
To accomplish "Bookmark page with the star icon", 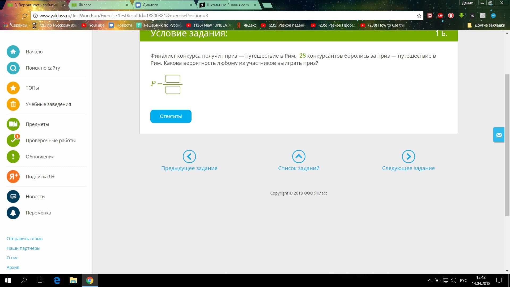I will coord(419,16).
